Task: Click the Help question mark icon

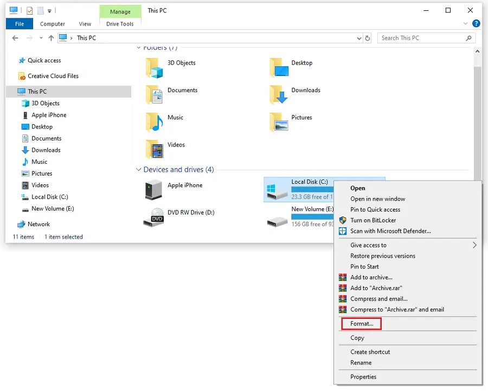Action: [476, 24]
